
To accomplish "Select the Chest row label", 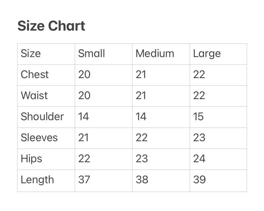I will click(x=34, y=75).
